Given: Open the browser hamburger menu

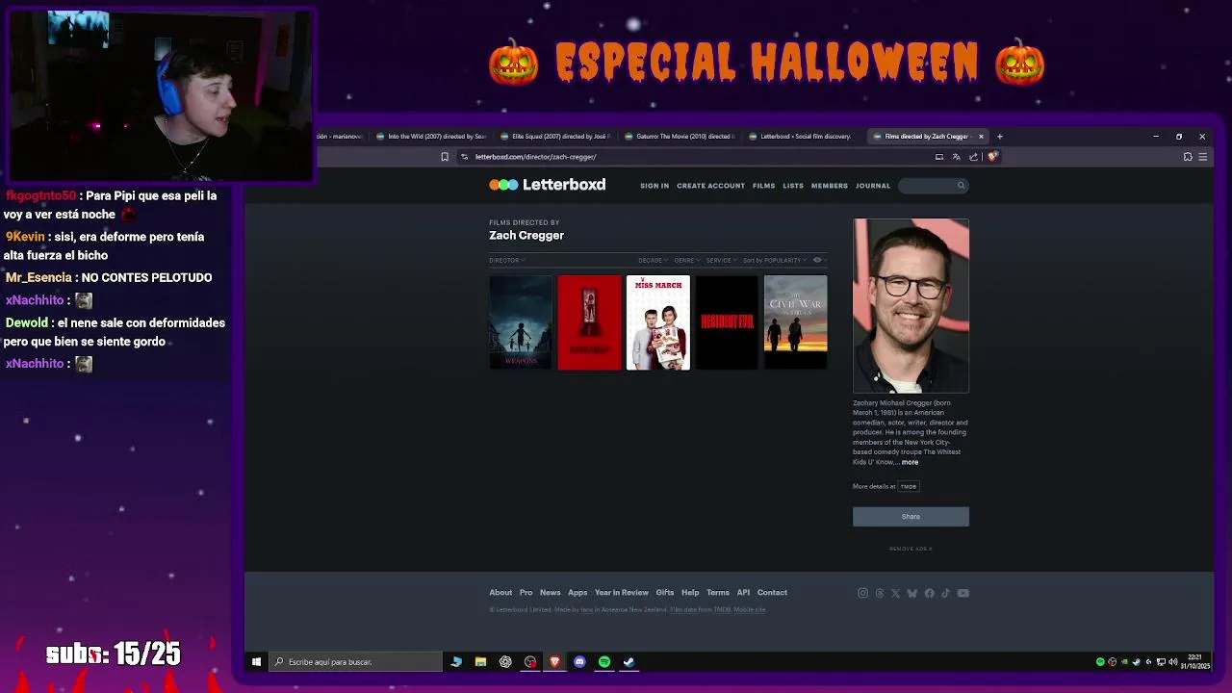Looking at the screenshot, I should pyautogui.click(x=1203, y=157).
